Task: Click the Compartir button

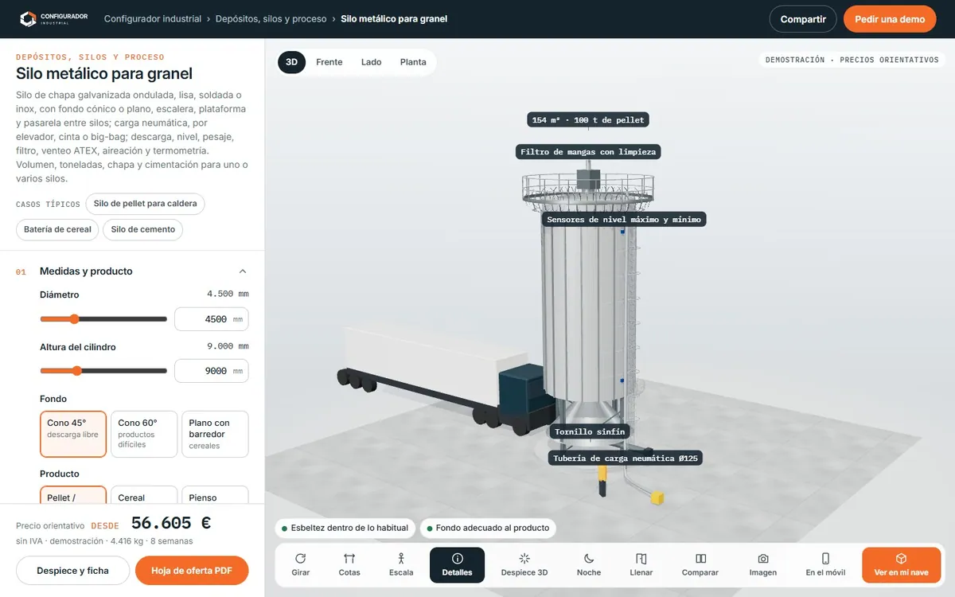Action: coord(803,19)
